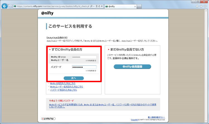Click the Home icon in browser toolbar
Viewport: 209px width, 124px height.
(x=197, y=6)
